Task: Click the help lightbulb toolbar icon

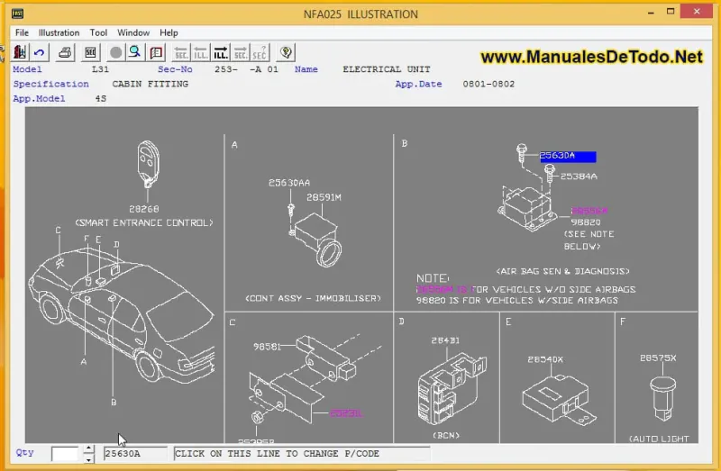Action: click(x=286, y=52)
